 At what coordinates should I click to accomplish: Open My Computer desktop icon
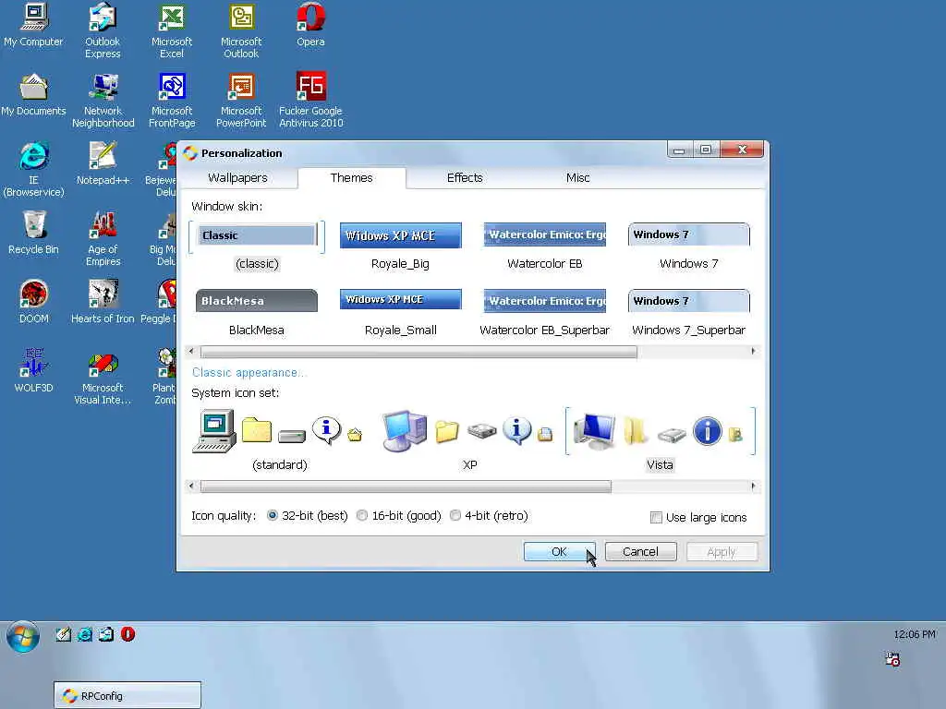tap(34, 25)
